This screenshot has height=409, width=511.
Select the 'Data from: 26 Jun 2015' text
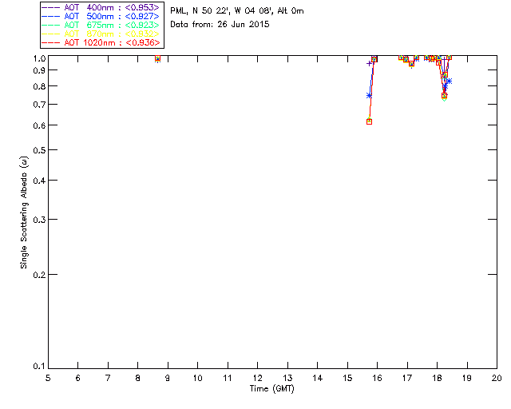(x=220, y=25)
